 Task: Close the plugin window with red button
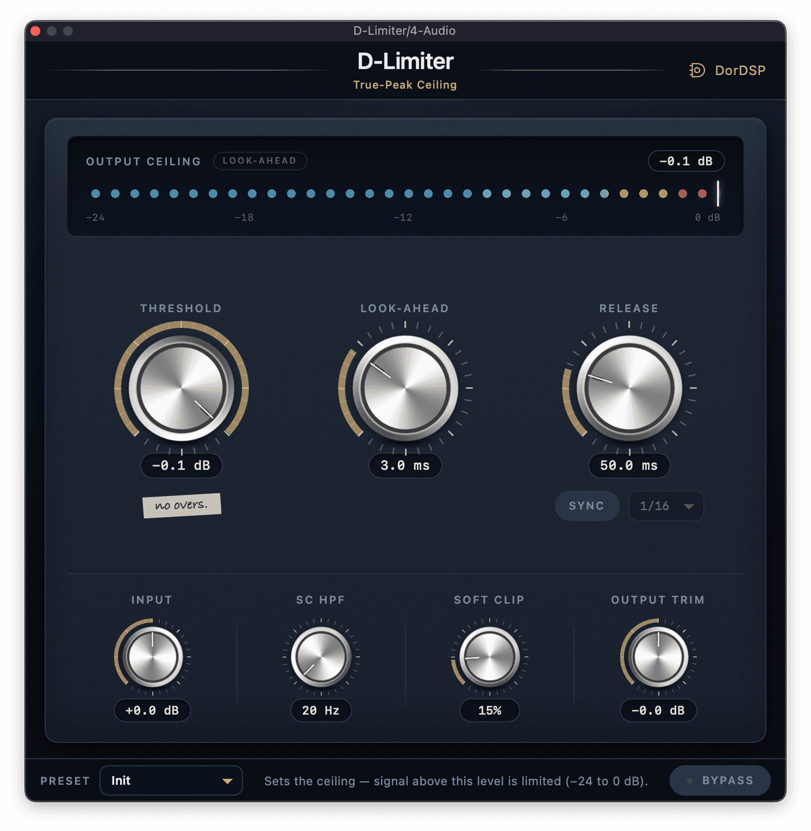[x=35, y=31]
